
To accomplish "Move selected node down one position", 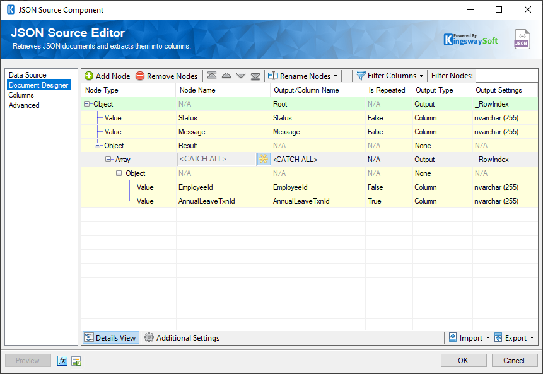I will 241,76.
